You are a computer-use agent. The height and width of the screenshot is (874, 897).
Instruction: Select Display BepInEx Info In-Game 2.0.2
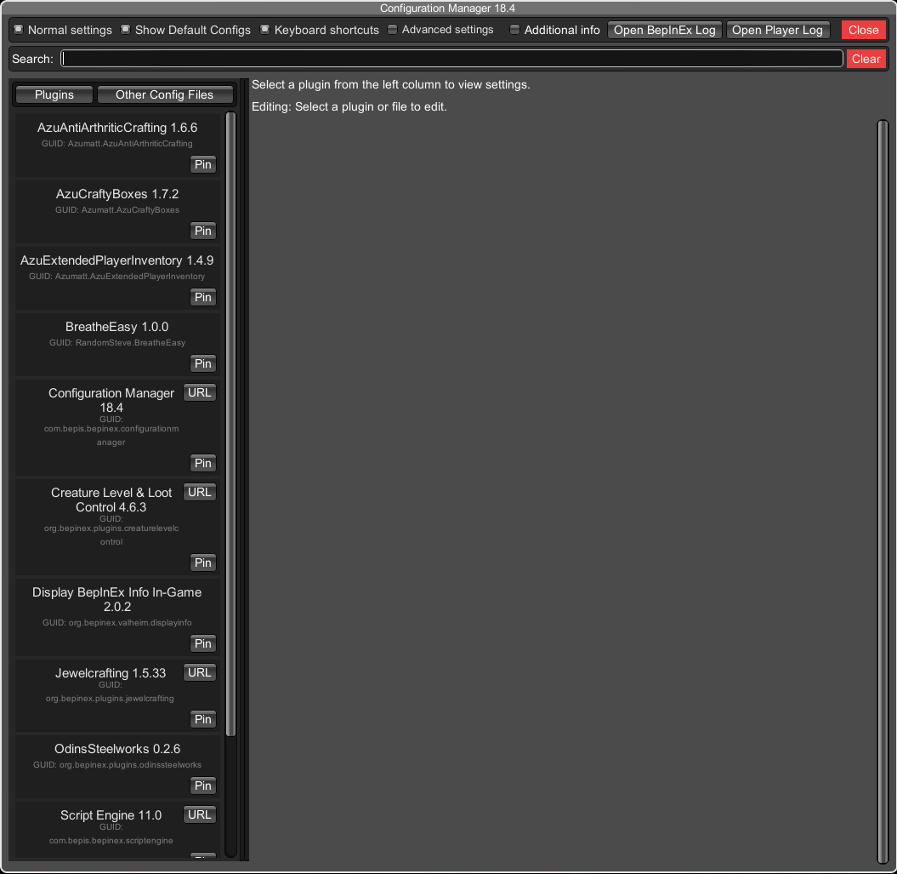(117, 600)
